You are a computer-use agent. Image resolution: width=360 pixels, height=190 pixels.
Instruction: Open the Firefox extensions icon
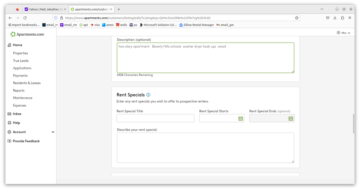[342, 18]
